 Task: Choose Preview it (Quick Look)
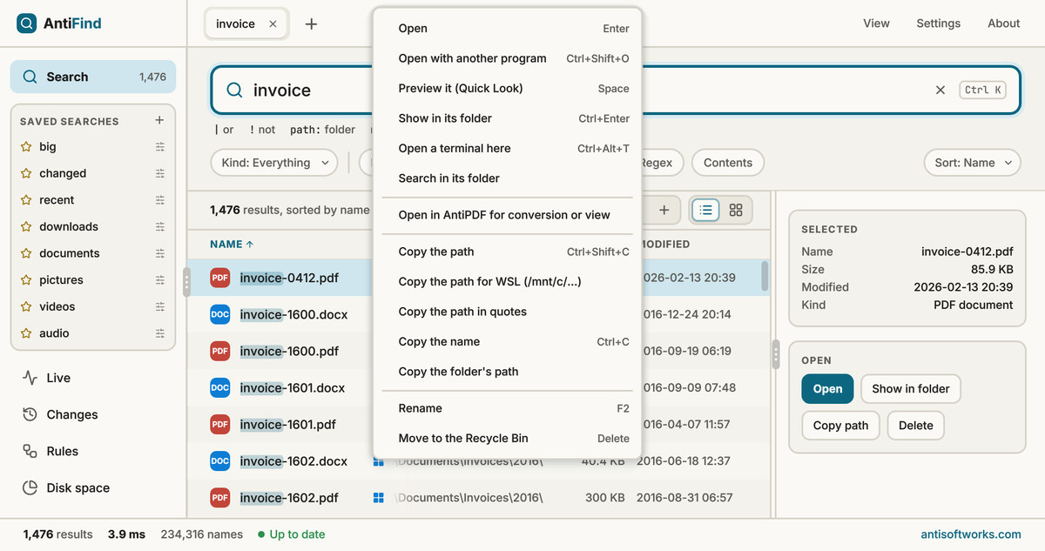507,88
